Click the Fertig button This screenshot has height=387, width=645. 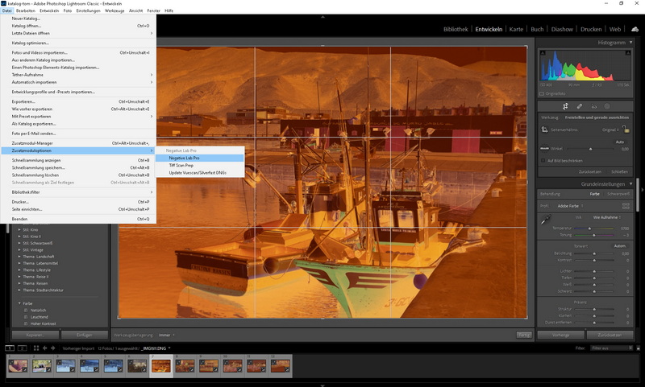(524, 335)
